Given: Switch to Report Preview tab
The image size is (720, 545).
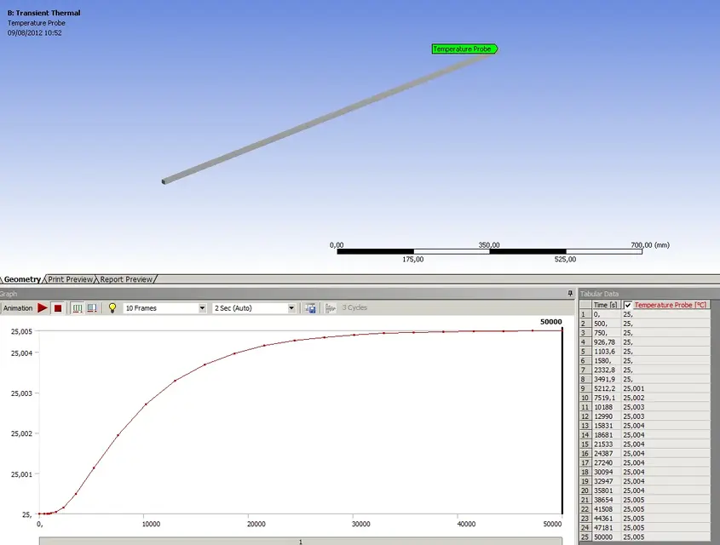Looking at the screenshot, I should [x=127, y=279].
